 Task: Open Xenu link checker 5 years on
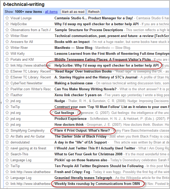[x=78, y=95]
